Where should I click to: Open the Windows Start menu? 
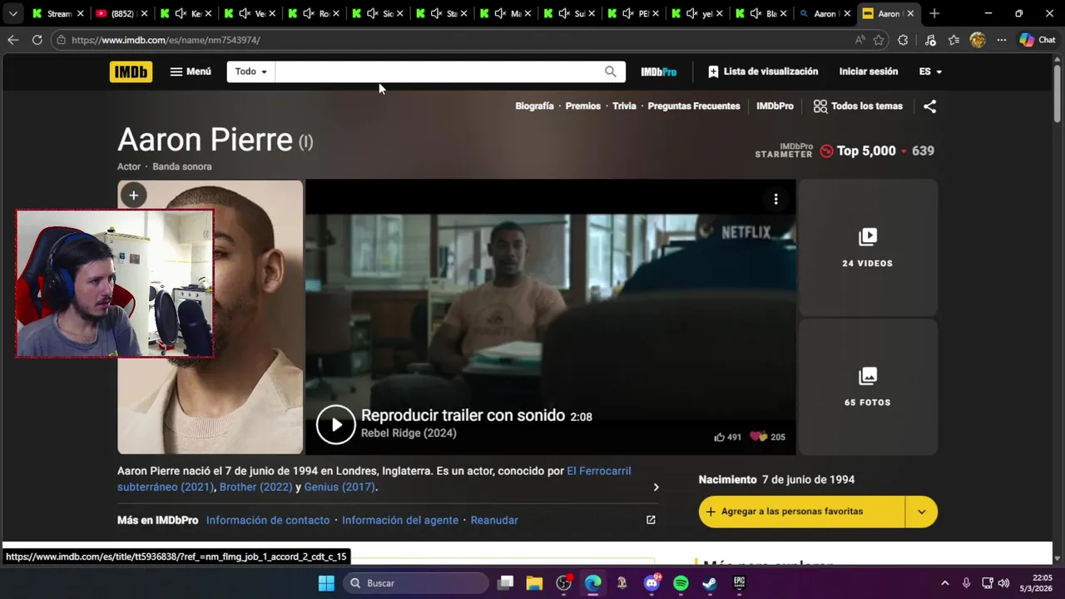(x=326, y=583)
